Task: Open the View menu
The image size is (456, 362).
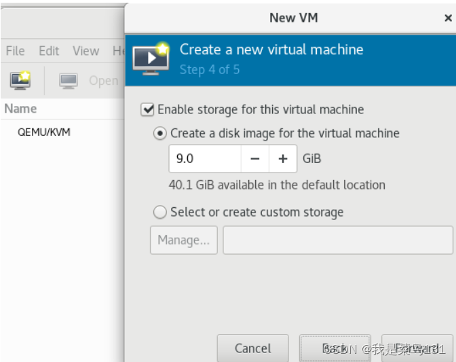Action: point(85,51)
